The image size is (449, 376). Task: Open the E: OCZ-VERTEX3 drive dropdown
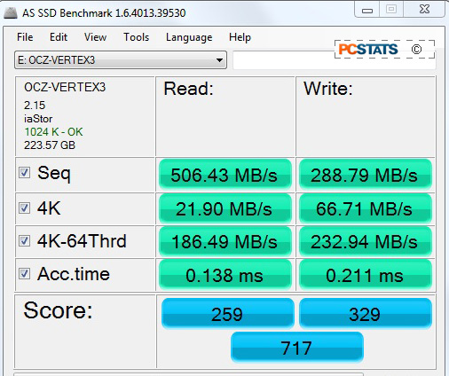[121, 60]
